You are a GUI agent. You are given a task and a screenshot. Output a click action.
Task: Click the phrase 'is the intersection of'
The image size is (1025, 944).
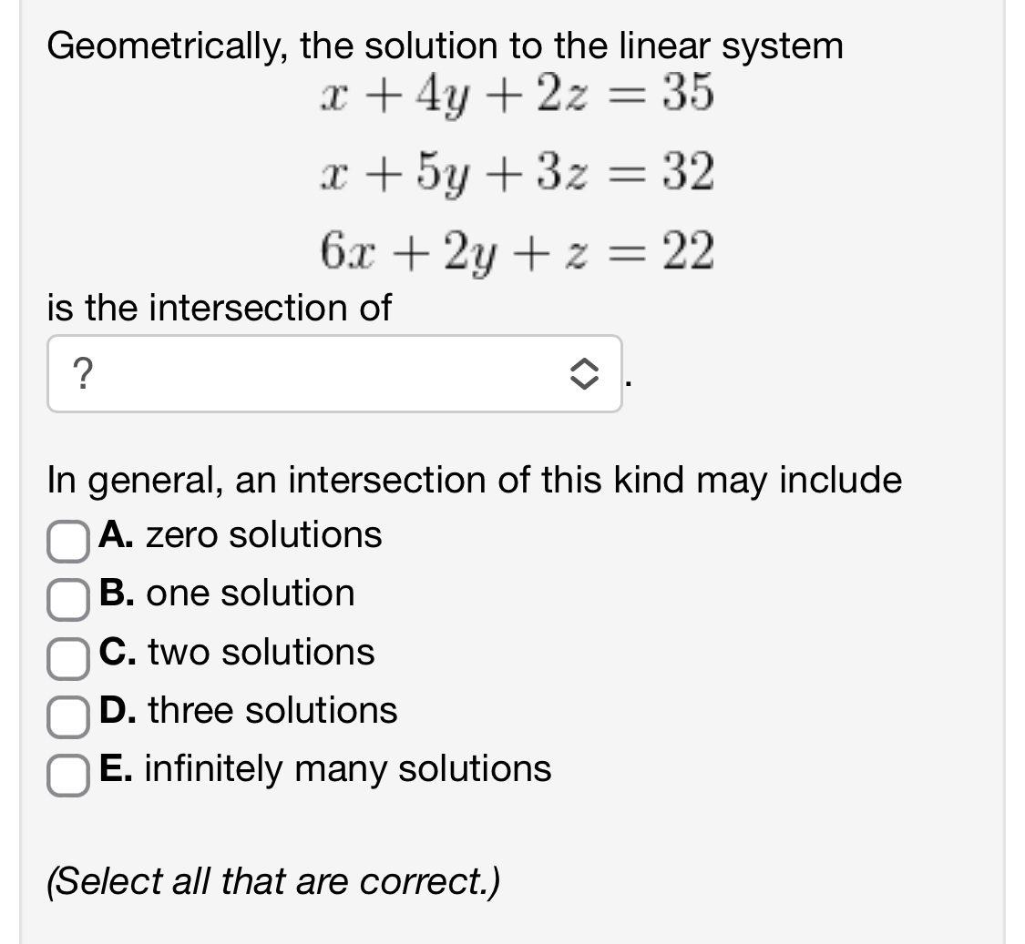[219, 309]
